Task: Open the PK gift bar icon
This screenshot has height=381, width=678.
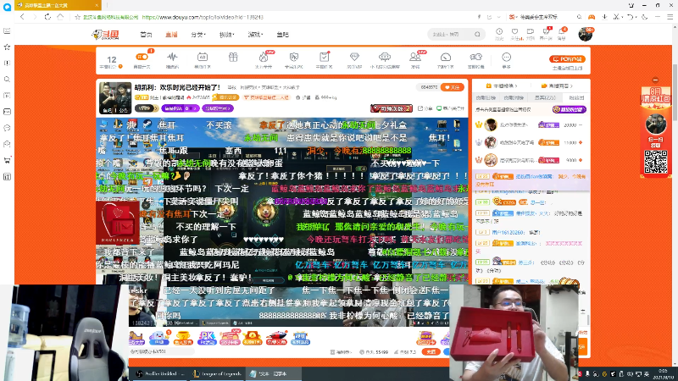Action: (207, 337)
